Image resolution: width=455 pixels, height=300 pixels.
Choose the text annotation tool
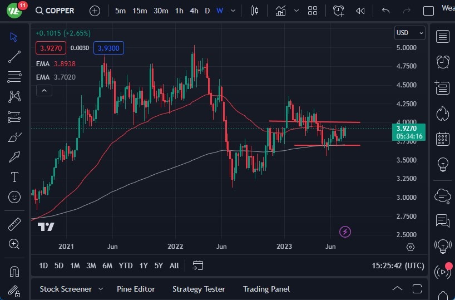pos(14,177)
